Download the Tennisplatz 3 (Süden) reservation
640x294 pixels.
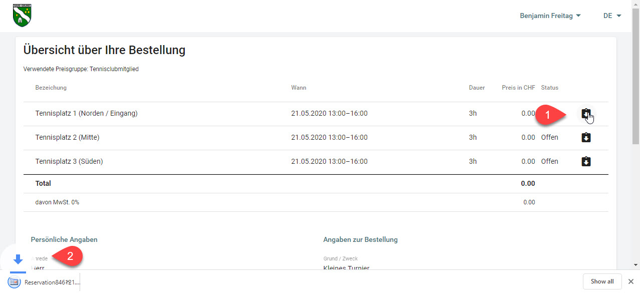(586, 161)
